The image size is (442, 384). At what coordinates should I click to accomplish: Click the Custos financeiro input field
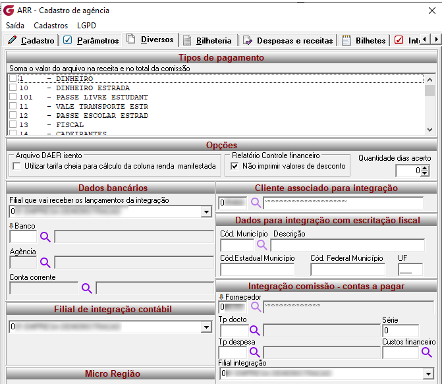401,352
